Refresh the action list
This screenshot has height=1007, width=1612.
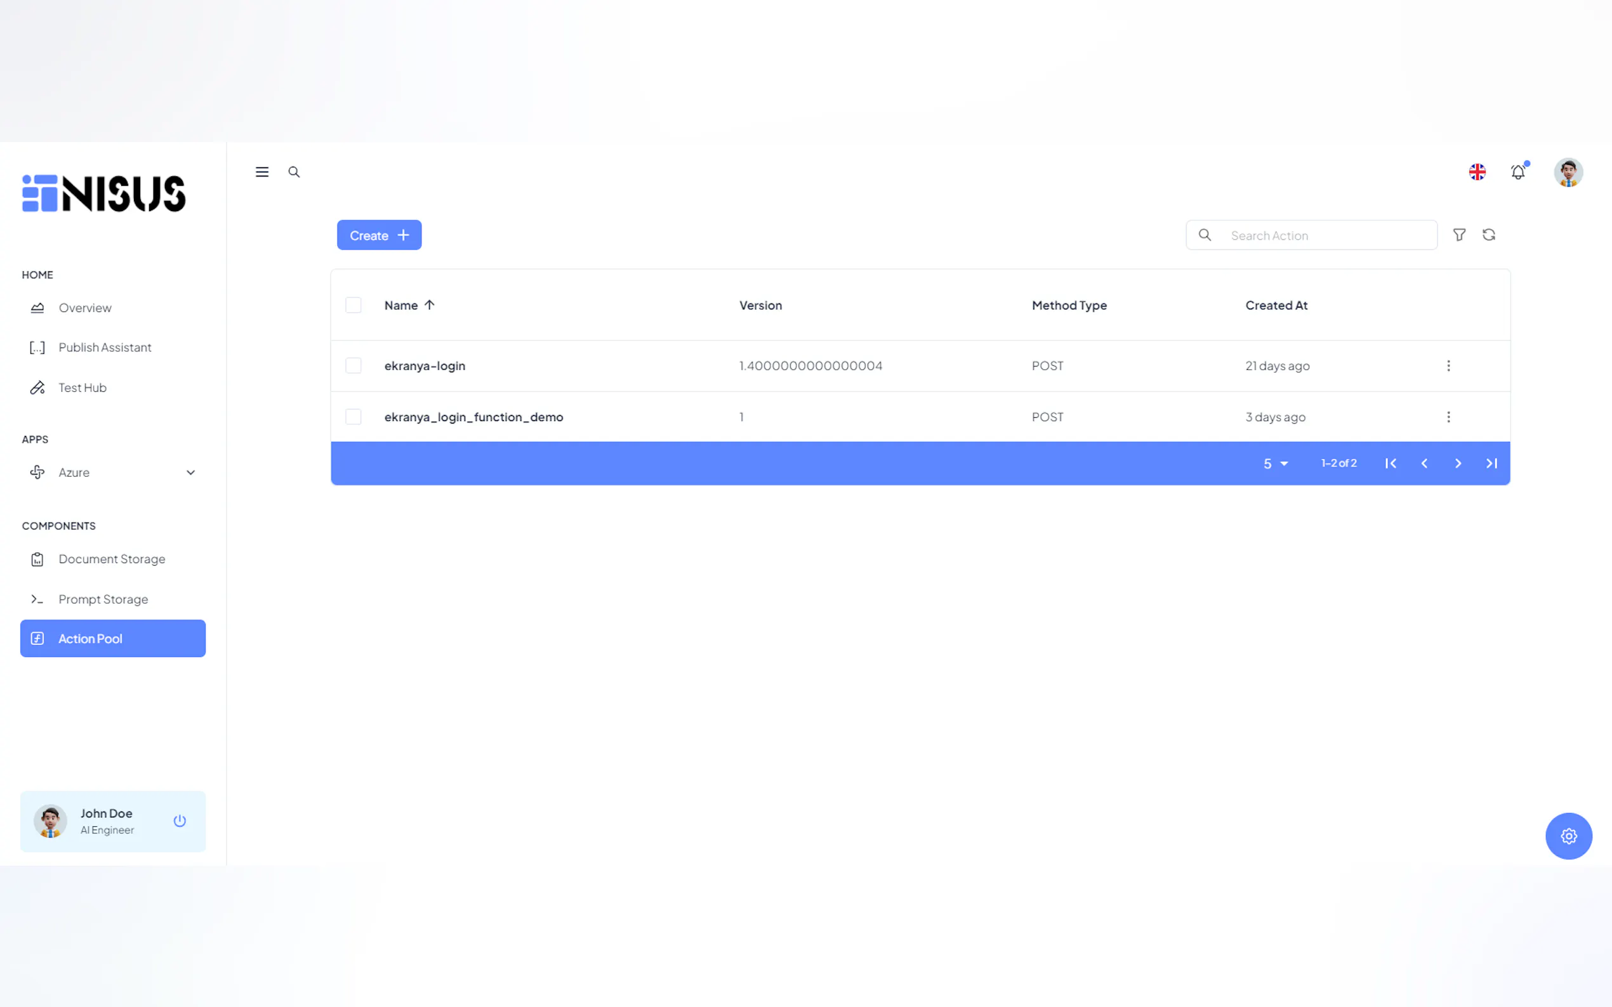coord(1489,235)
